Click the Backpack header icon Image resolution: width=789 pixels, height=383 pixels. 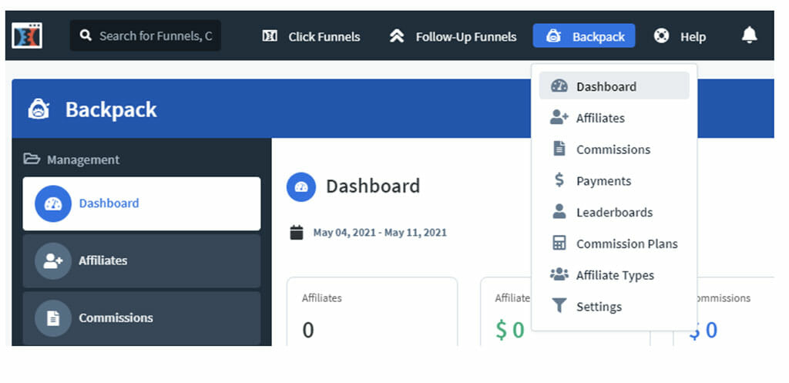(x=39, y=109)
